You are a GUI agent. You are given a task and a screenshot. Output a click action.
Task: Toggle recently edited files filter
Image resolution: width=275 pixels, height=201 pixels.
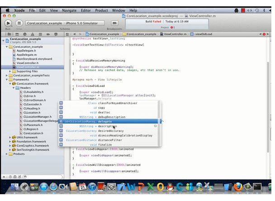coord(10,177)
